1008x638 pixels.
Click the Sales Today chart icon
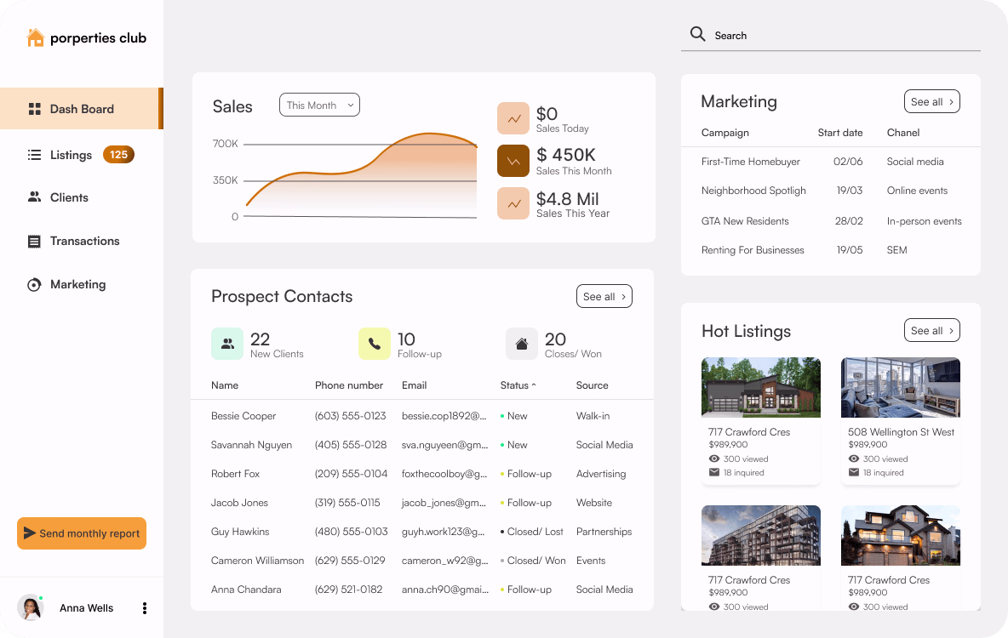click(x=513, y=117)
